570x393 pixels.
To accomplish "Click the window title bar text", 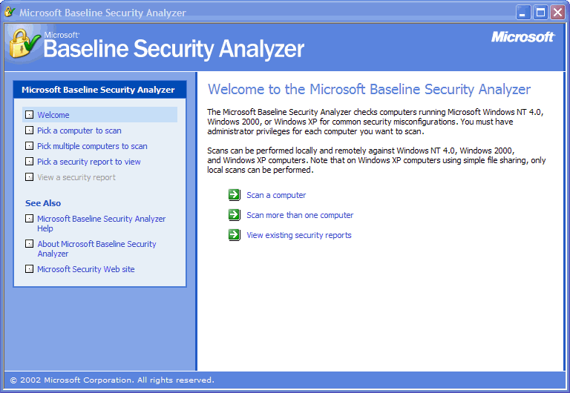I will (102, 13).
